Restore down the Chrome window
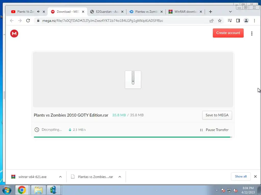261x195 pixels. 246,7
